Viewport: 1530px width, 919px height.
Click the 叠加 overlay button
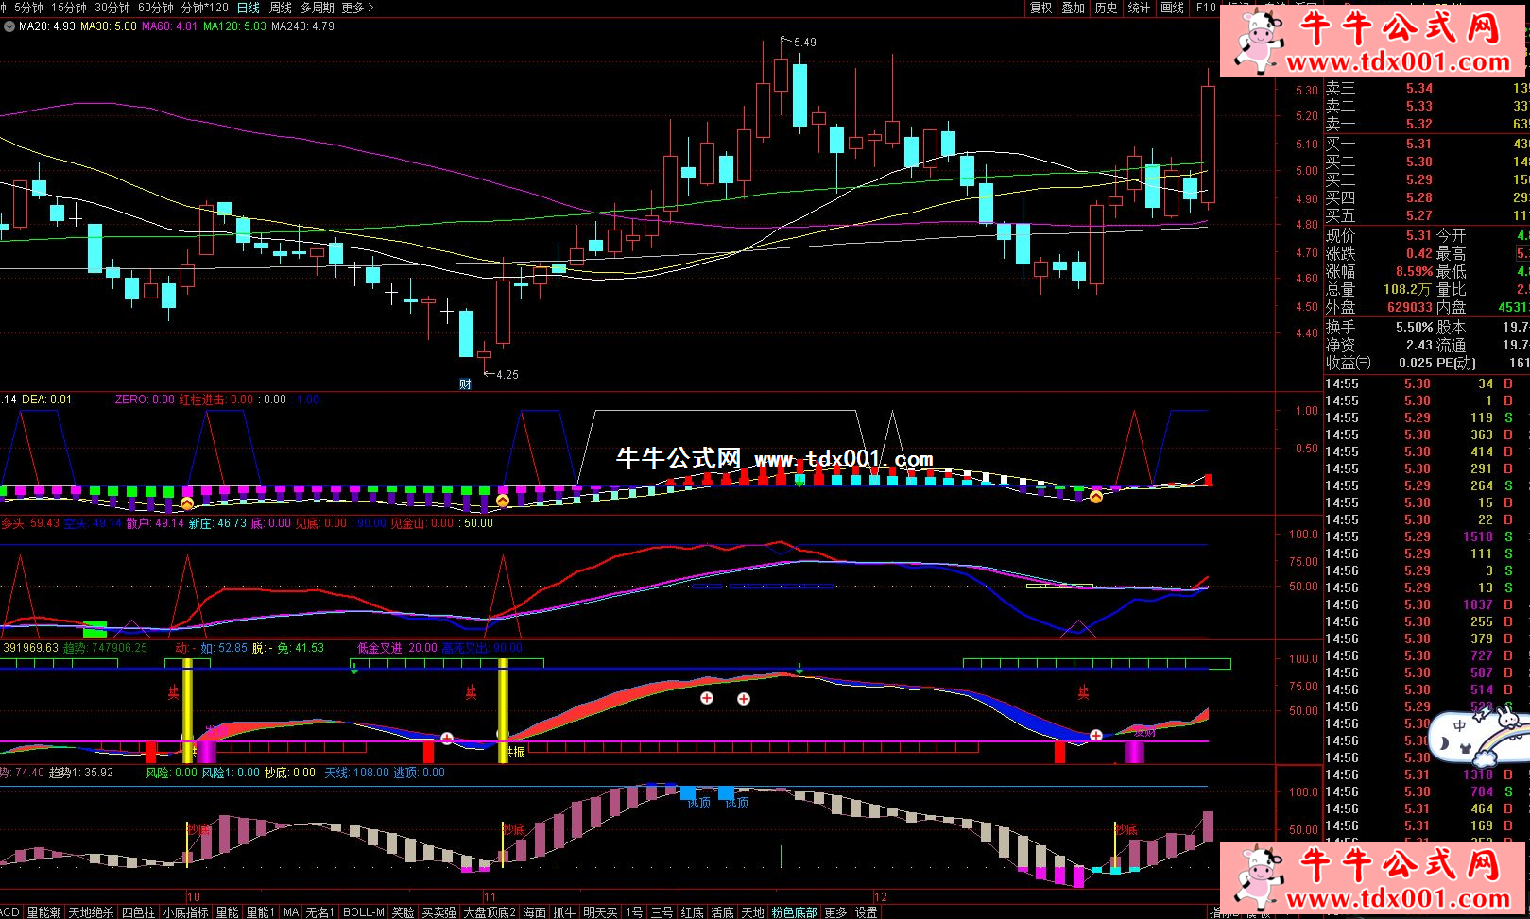tap(1073, 8)
